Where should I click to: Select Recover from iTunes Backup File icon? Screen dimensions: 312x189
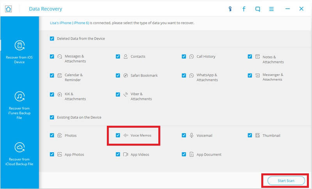(x=19, y=96)
